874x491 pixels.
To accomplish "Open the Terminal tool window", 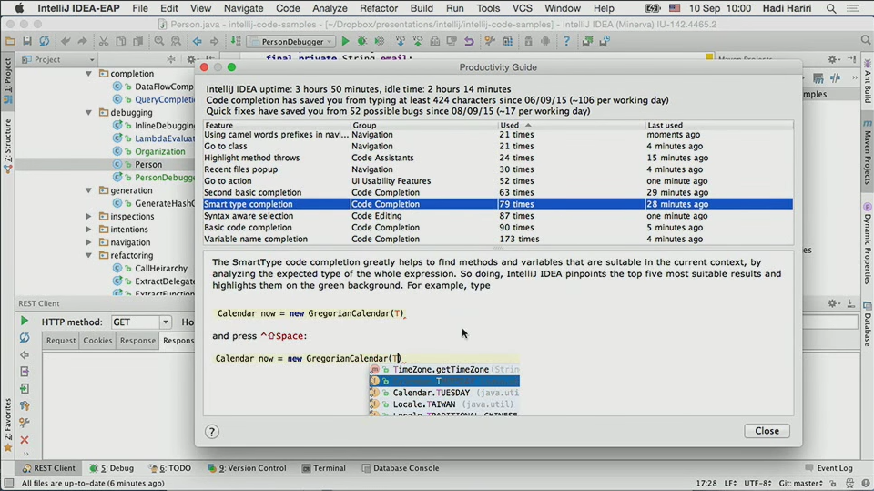I will point(324,468).
